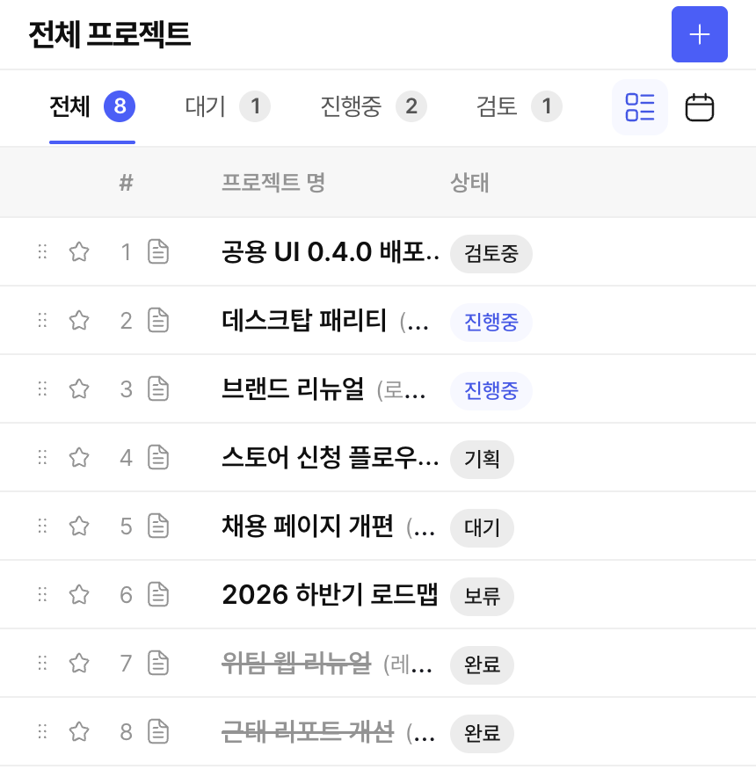Click drag handle of 근태 리포트 row
756x784 pixels.
[x=42, y=731]
